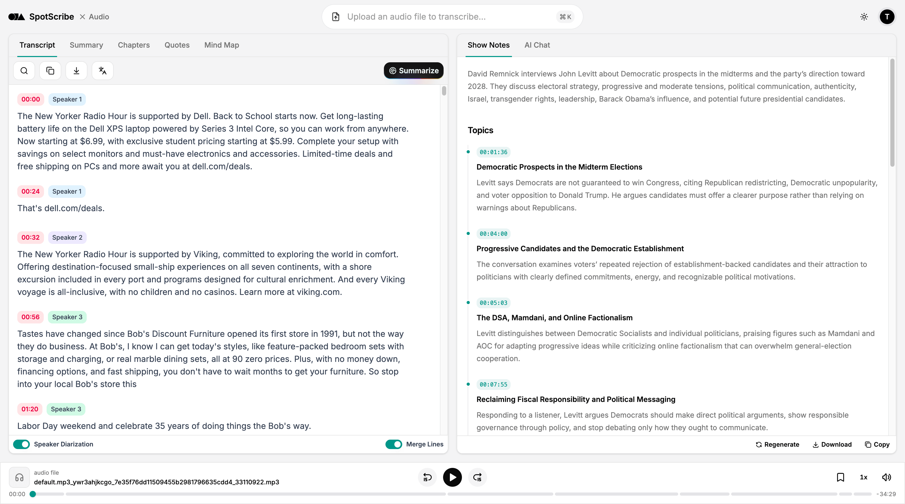Open the Mind Map tab
Viewport: 905px width, 504px height.
pos(222,45)
